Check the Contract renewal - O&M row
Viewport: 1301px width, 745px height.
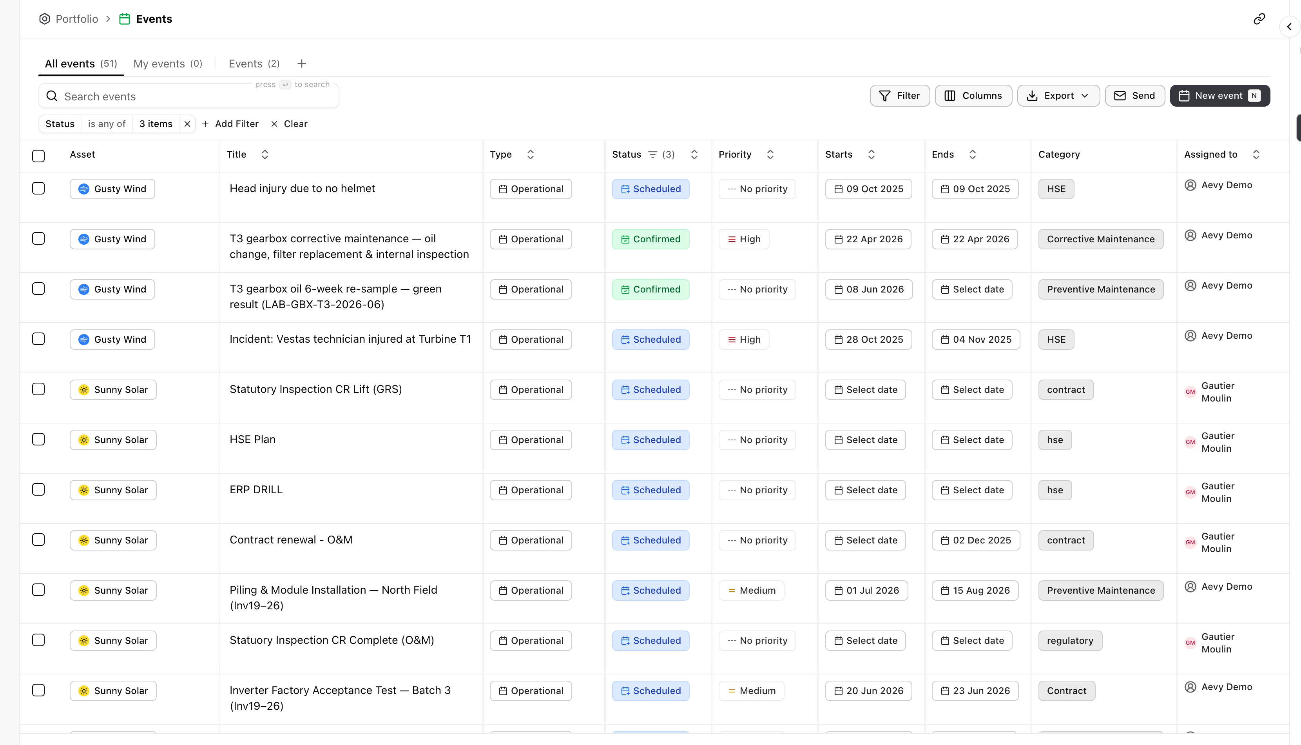[38, 539]
